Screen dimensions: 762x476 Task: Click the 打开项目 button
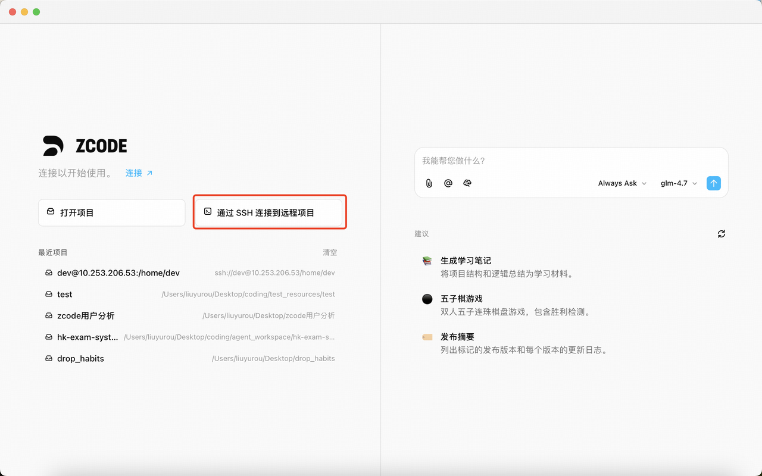(x=111, y=212)
